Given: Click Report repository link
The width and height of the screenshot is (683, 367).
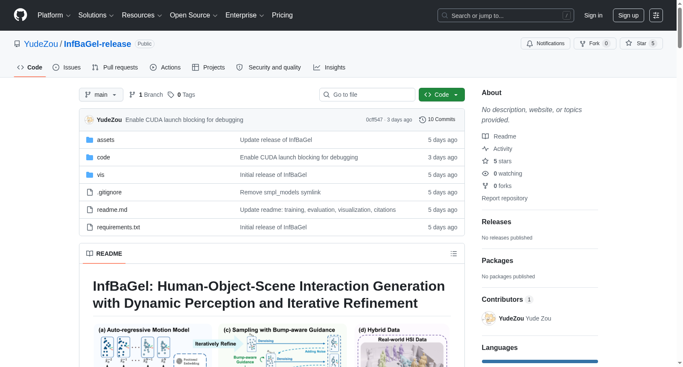Looking at the screenshot, I should (505, 198).
